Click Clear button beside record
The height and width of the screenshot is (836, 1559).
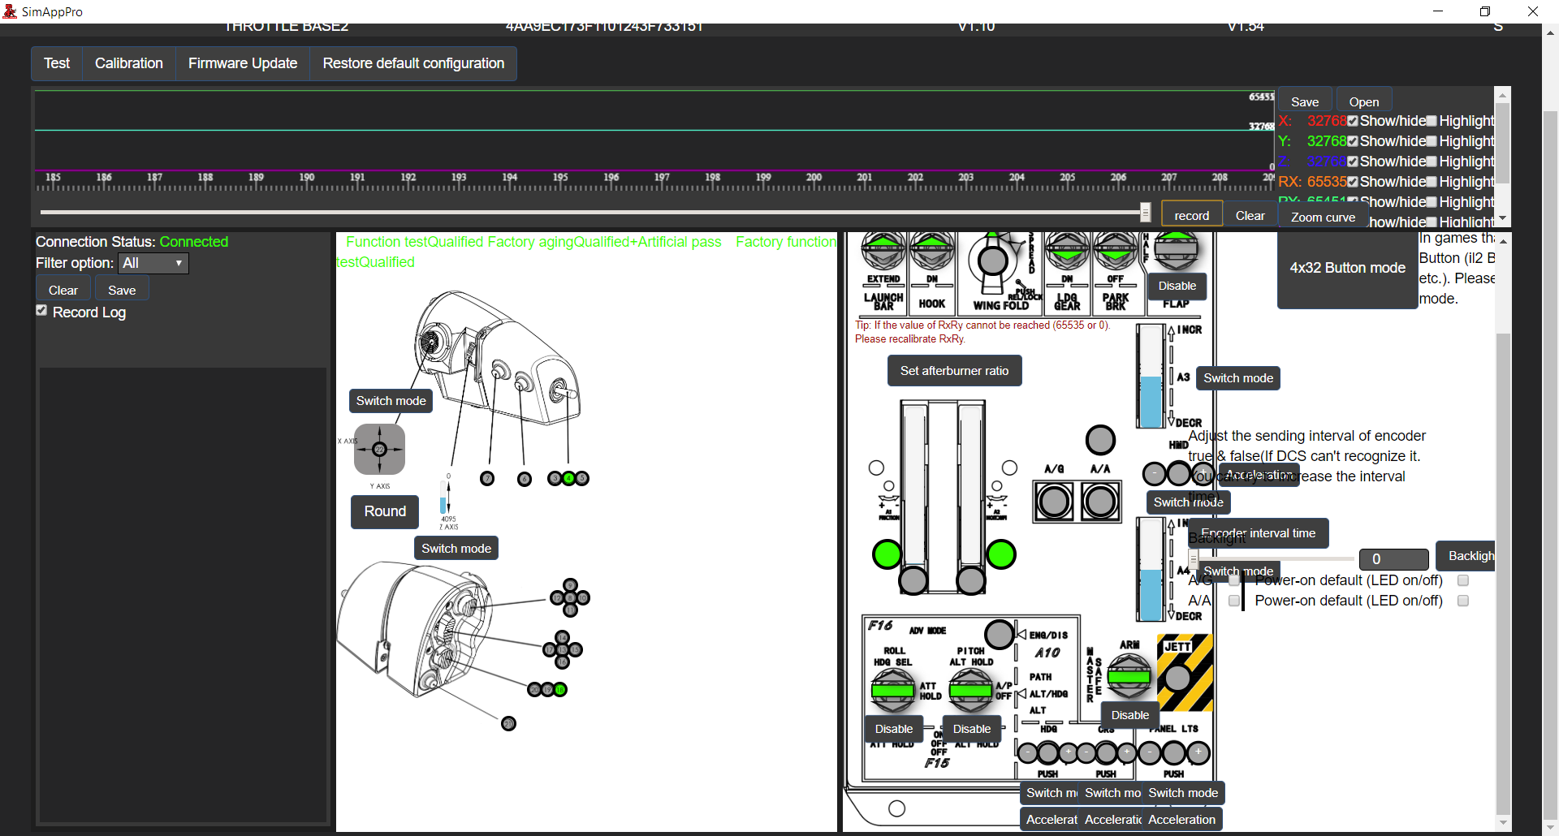(1250, 215)
